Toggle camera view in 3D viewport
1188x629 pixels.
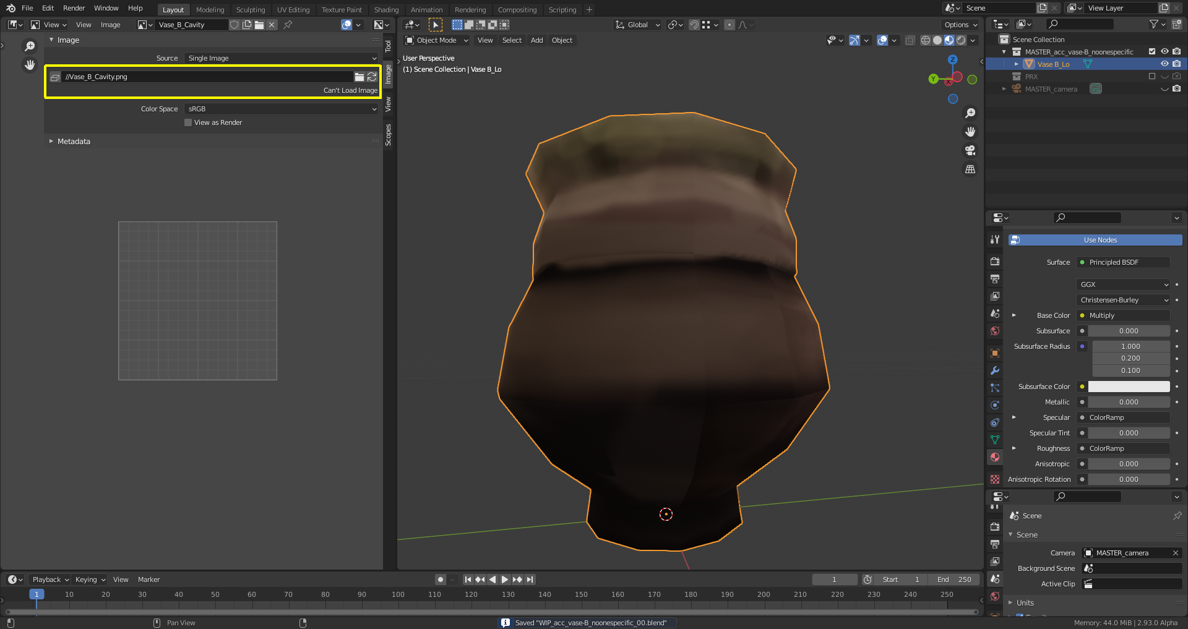point(970,150)
